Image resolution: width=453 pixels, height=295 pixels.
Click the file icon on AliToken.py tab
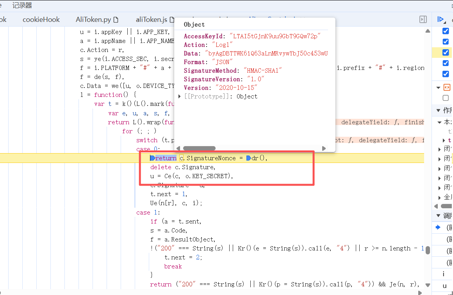pyautogui.click(x=116, y=20)
